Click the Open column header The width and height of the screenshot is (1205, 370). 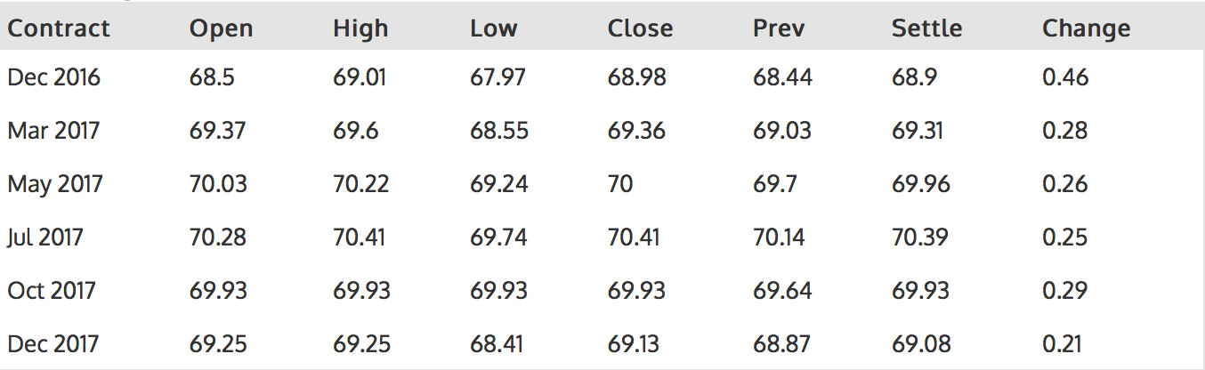pyautogui.click(x=221, y=28)
